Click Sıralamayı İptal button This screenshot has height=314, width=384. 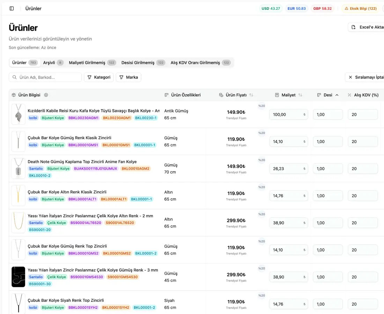(x=364, y=77)
